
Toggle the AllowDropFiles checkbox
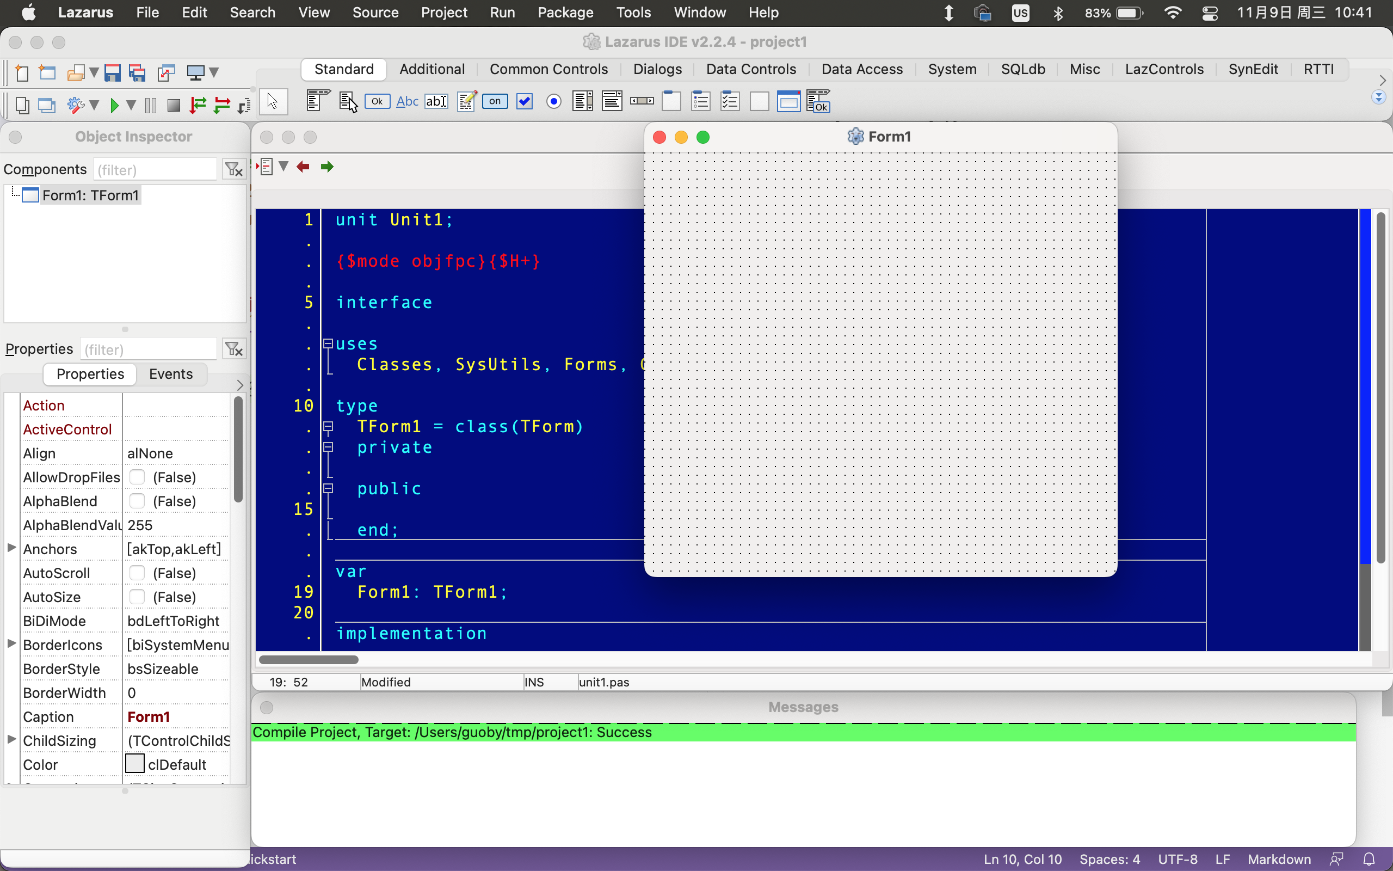coord(137,477)
